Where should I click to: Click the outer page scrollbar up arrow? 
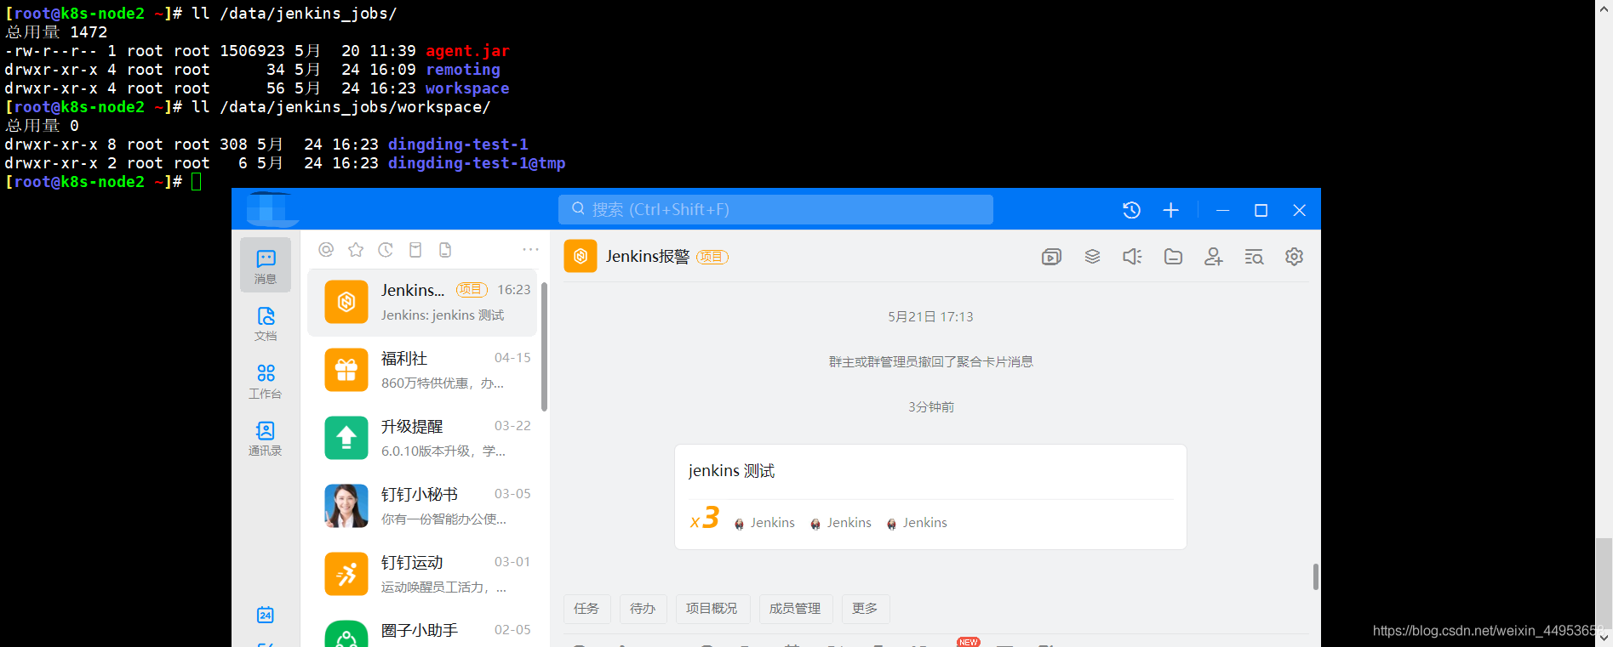tap(1604, 8)
